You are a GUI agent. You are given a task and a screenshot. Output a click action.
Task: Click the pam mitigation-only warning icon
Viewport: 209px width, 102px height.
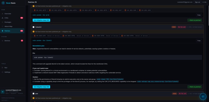[x=33, y=98]
